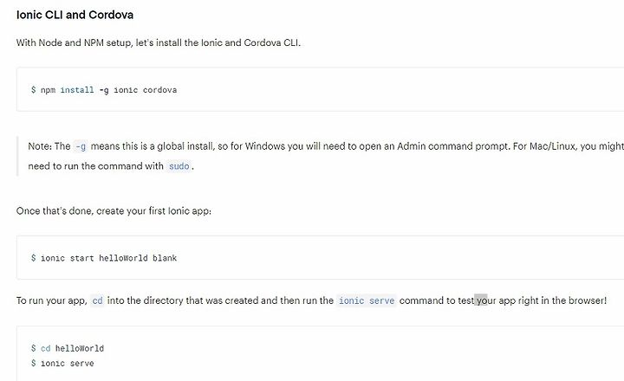The image size is (624, 381).
Task: Click the final "ionic serve" command line
Action: point(62,363)
